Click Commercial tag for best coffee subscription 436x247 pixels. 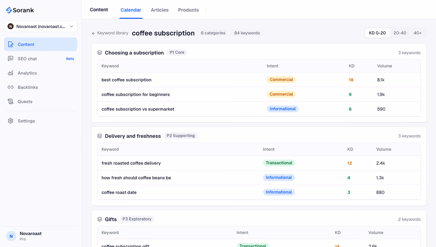click(x=281, y=80)
